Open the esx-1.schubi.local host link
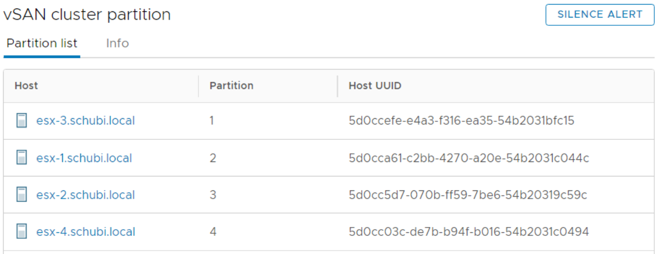 (x=84, y=158)
